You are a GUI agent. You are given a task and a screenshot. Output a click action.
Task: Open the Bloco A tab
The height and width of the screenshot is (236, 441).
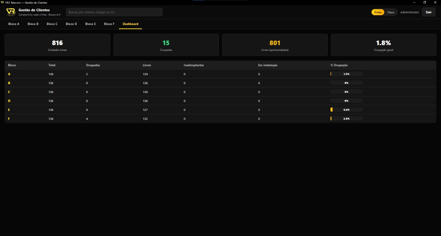point(14,24)
